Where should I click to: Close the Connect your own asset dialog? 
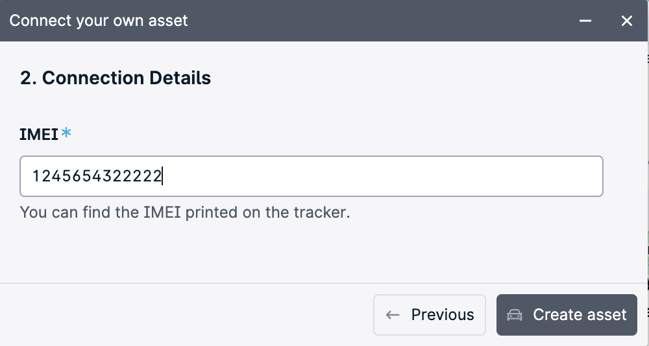[627, 21]
